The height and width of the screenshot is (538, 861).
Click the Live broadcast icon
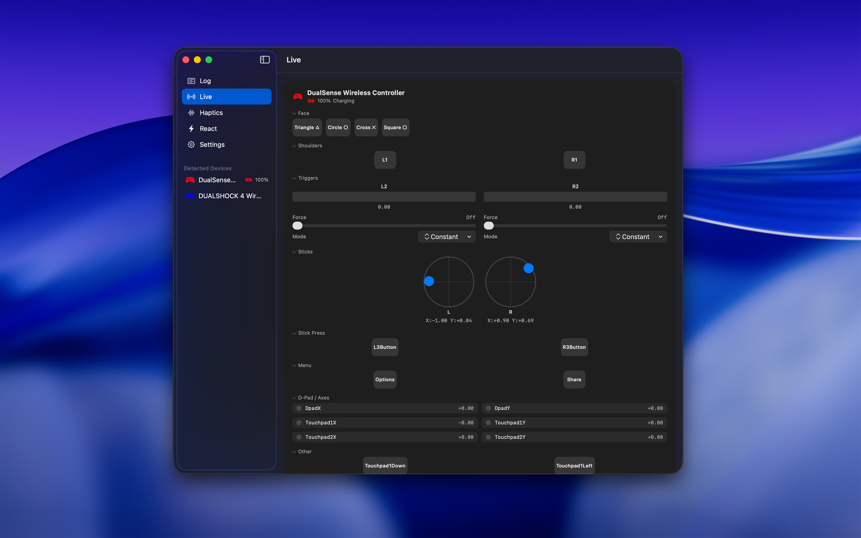coord(191,97)
